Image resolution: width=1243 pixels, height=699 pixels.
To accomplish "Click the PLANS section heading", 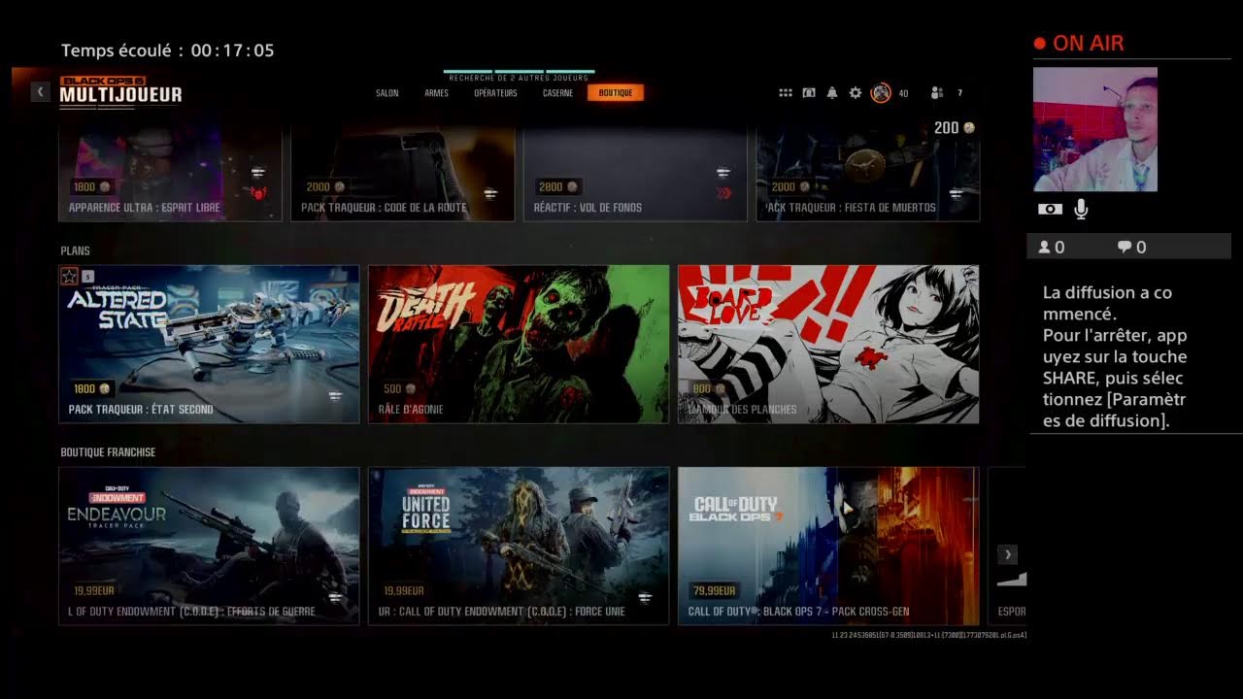I will tap(75, 250).
